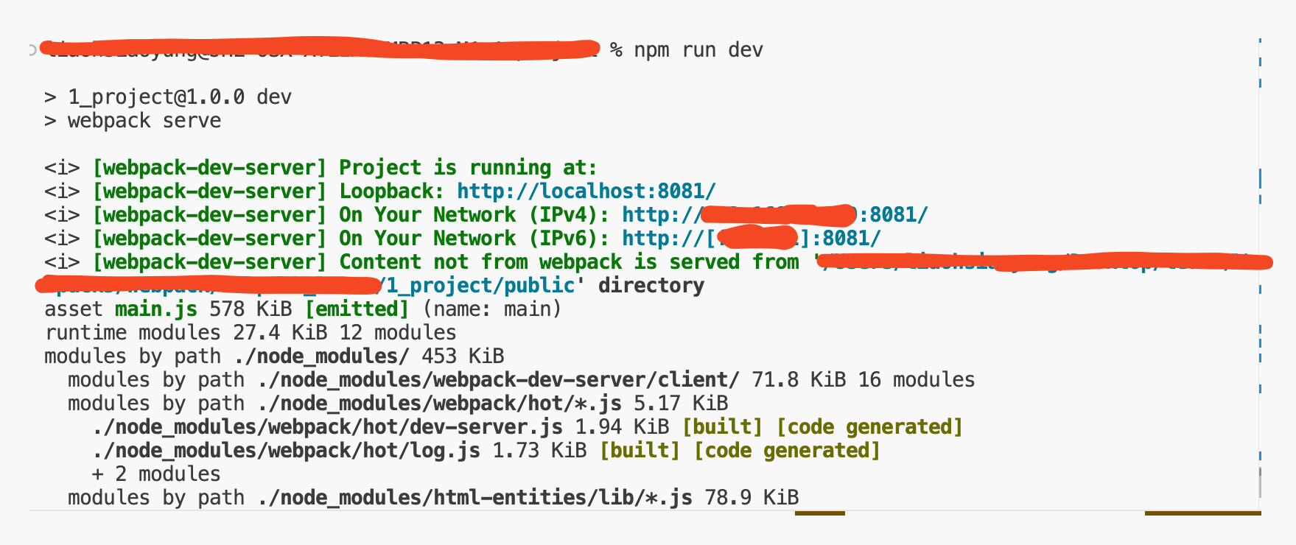Open the localhost:8081 Loopback link
This screenshot has height=545, width=1296.
[586, 191]
